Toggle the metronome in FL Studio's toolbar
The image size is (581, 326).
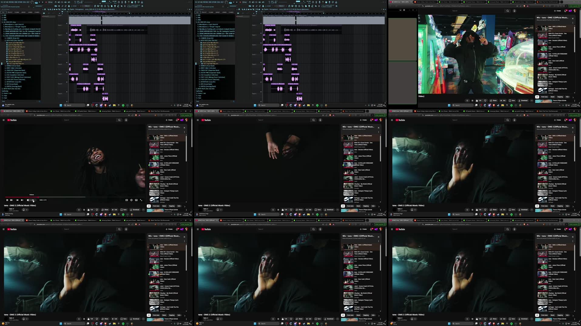56,2
